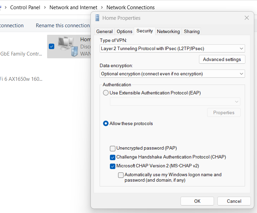
Task: Navigate to Network and Internet breadcrumb
Action: 73,7
